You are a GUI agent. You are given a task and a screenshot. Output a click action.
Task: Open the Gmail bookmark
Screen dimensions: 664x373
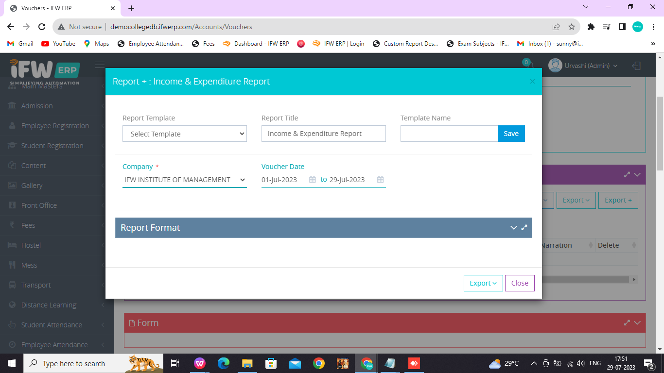20,44
